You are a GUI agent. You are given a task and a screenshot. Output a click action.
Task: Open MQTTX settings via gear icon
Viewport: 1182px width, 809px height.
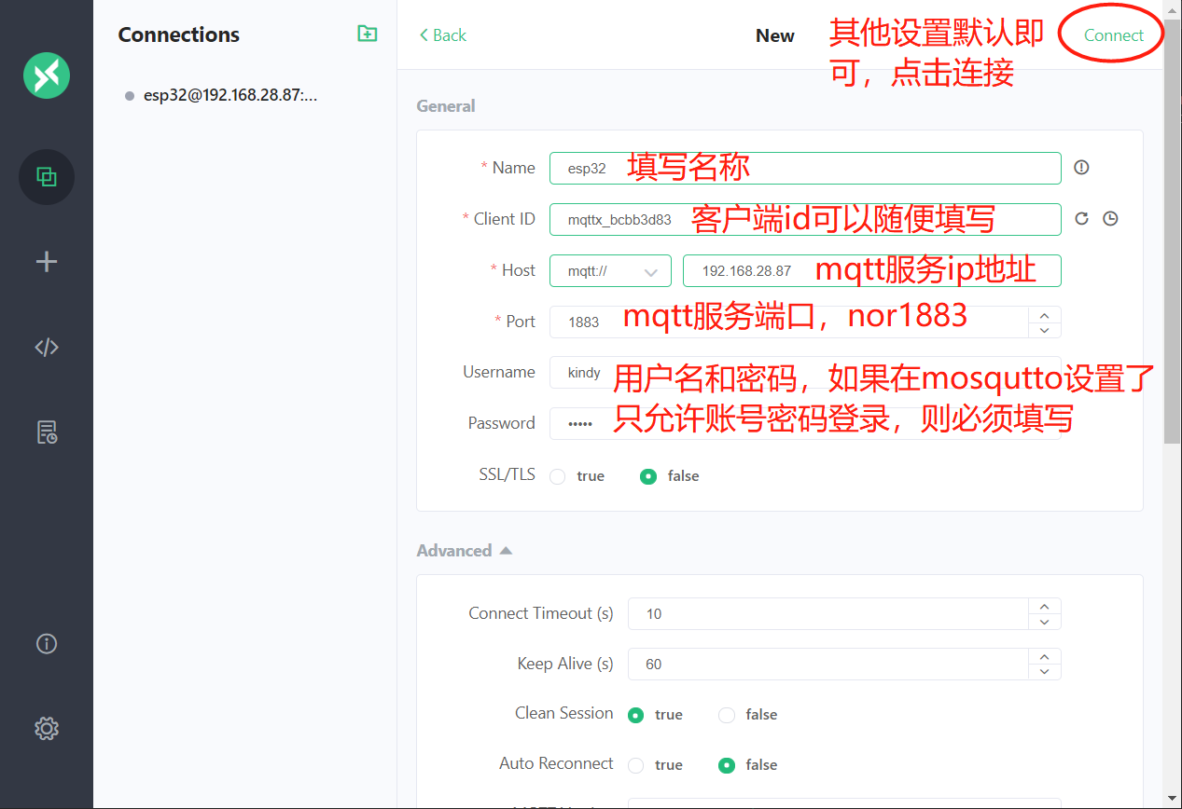point(46,728)
